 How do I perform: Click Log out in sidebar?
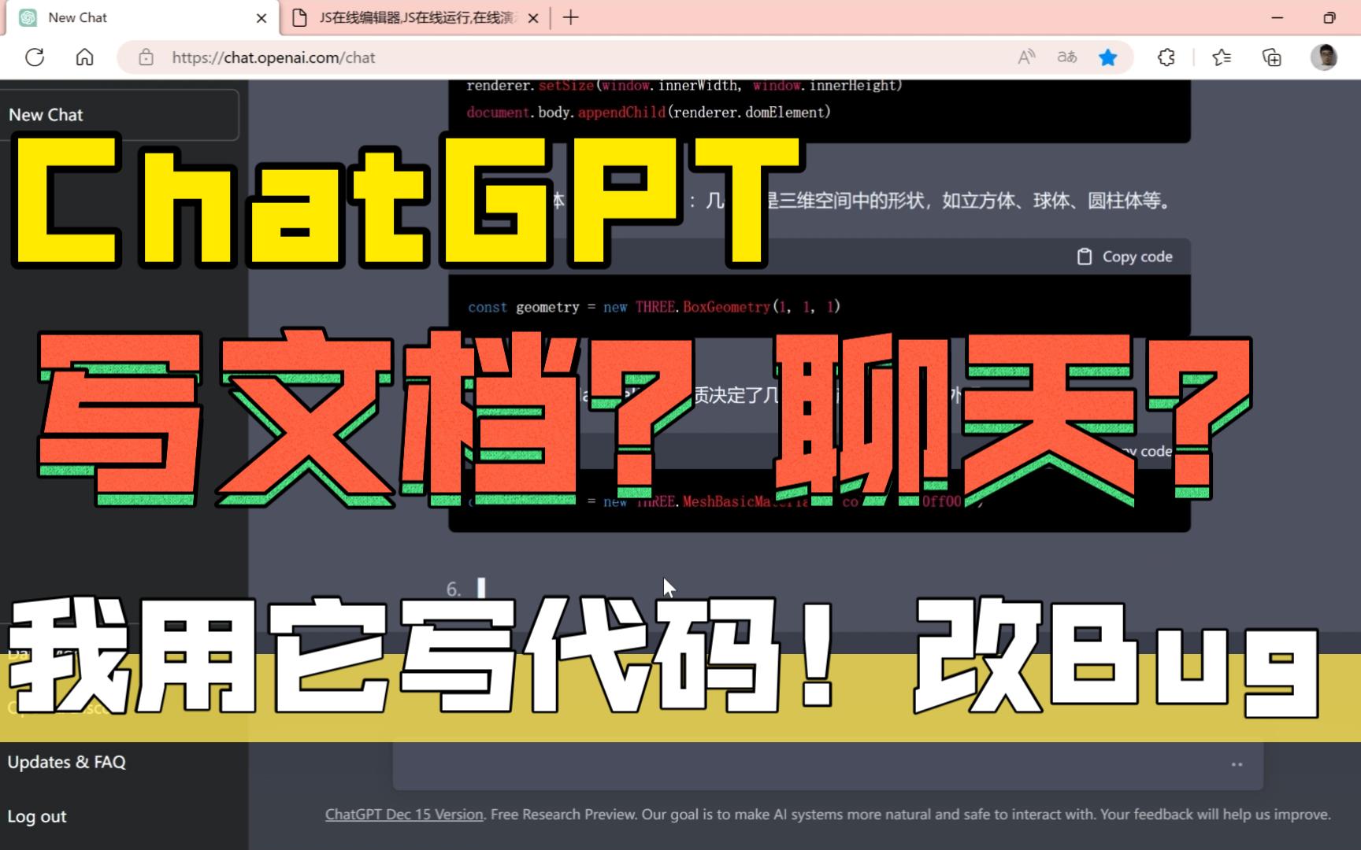point(37,816)
